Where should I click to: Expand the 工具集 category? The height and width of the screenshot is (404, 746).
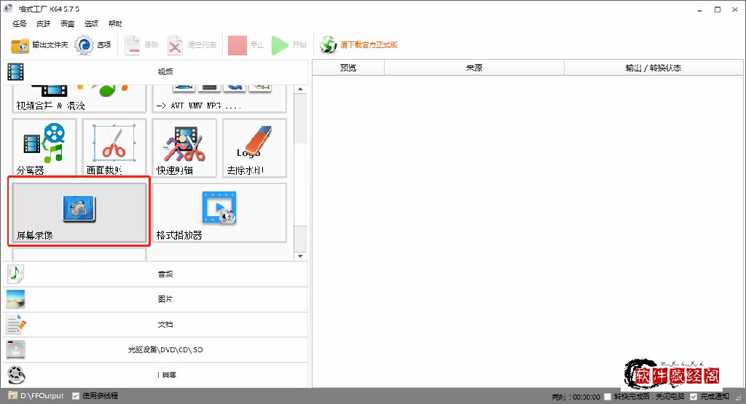pyautogui.click(x=155, y=375)
